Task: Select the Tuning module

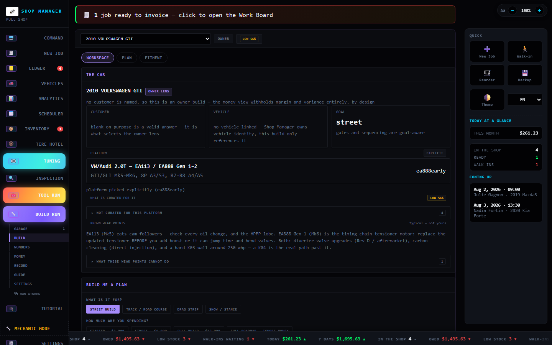Action: click(x=34, y=161)
